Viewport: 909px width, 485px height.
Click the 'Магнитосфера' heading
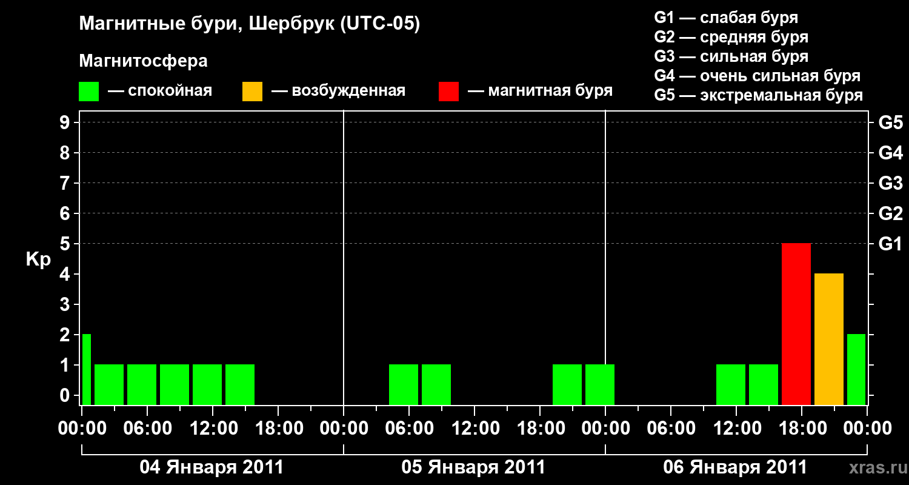click(x=143, y=61)
